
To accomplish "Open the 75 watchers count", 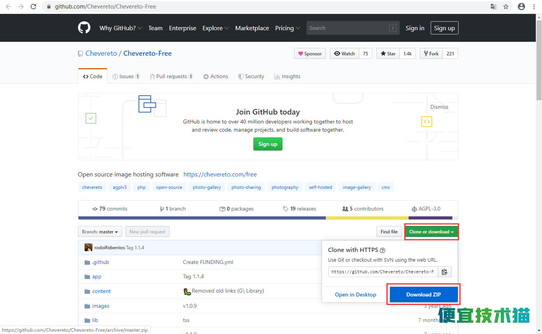I will coord(365,53).
